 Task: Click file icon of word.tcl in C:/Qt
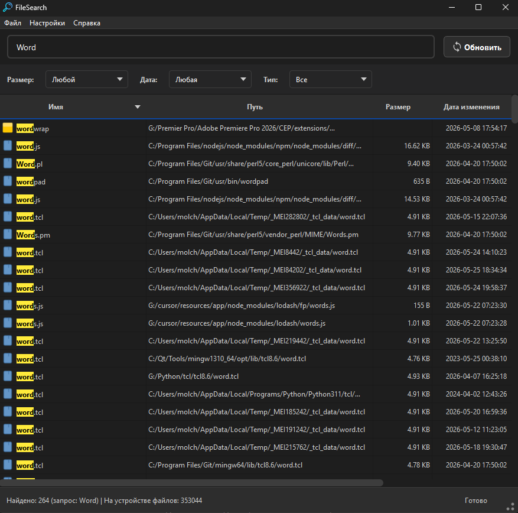click(8, 359)
